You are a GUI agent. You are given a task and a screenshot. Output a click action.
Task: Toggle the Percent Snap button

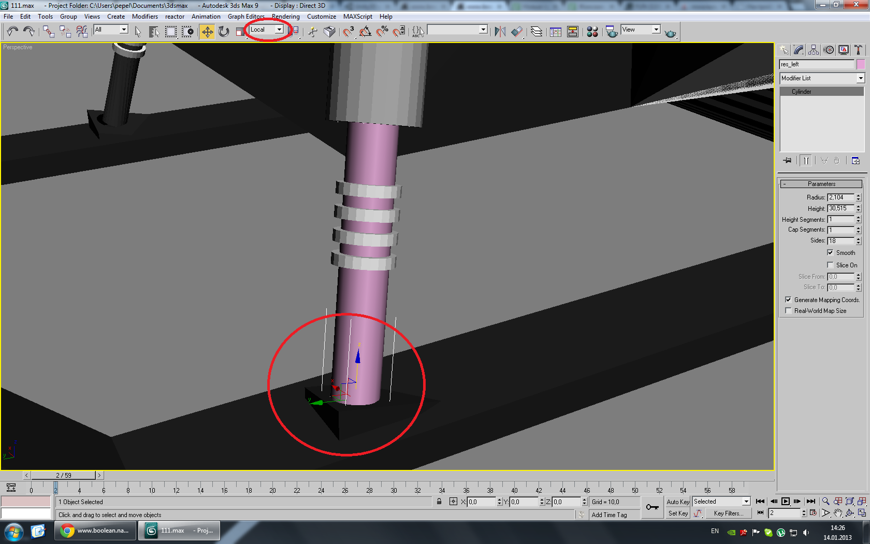pos(382,32)
